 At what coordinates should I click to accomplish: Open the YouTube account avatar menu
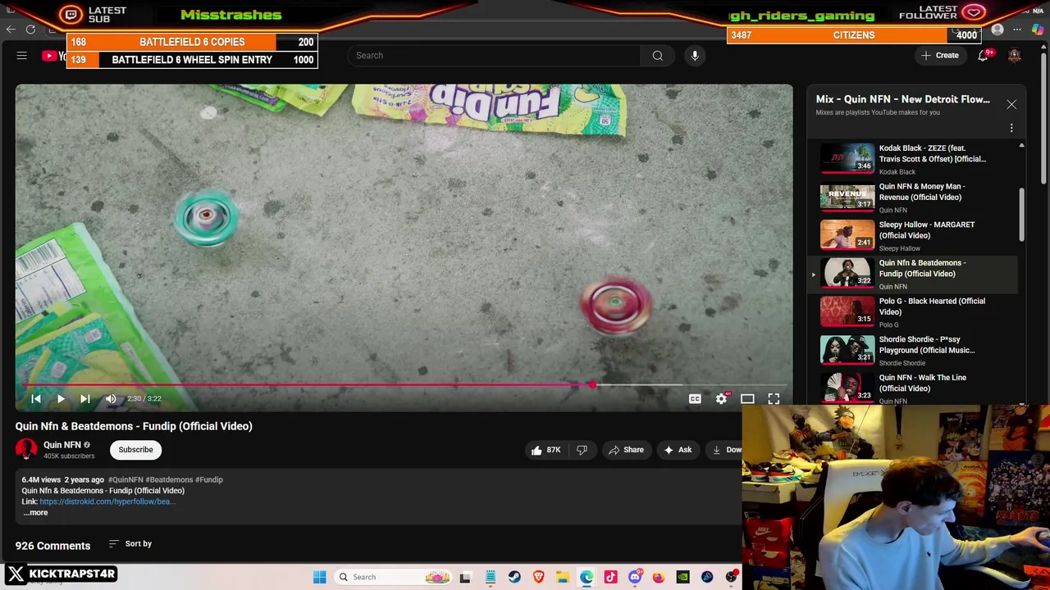(1015, 56)
